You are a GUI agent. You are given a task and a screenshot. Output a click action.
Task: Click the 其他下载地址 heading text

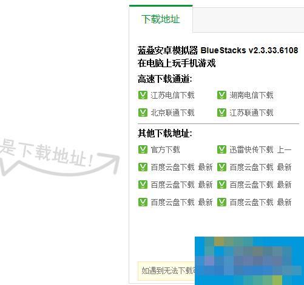164,133
